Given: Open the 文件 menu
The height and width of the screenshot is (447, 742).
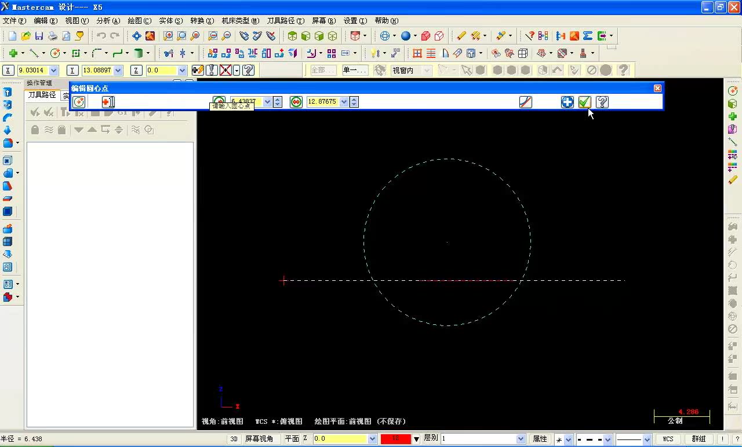Looking at the screenshot, I should 14,20.
